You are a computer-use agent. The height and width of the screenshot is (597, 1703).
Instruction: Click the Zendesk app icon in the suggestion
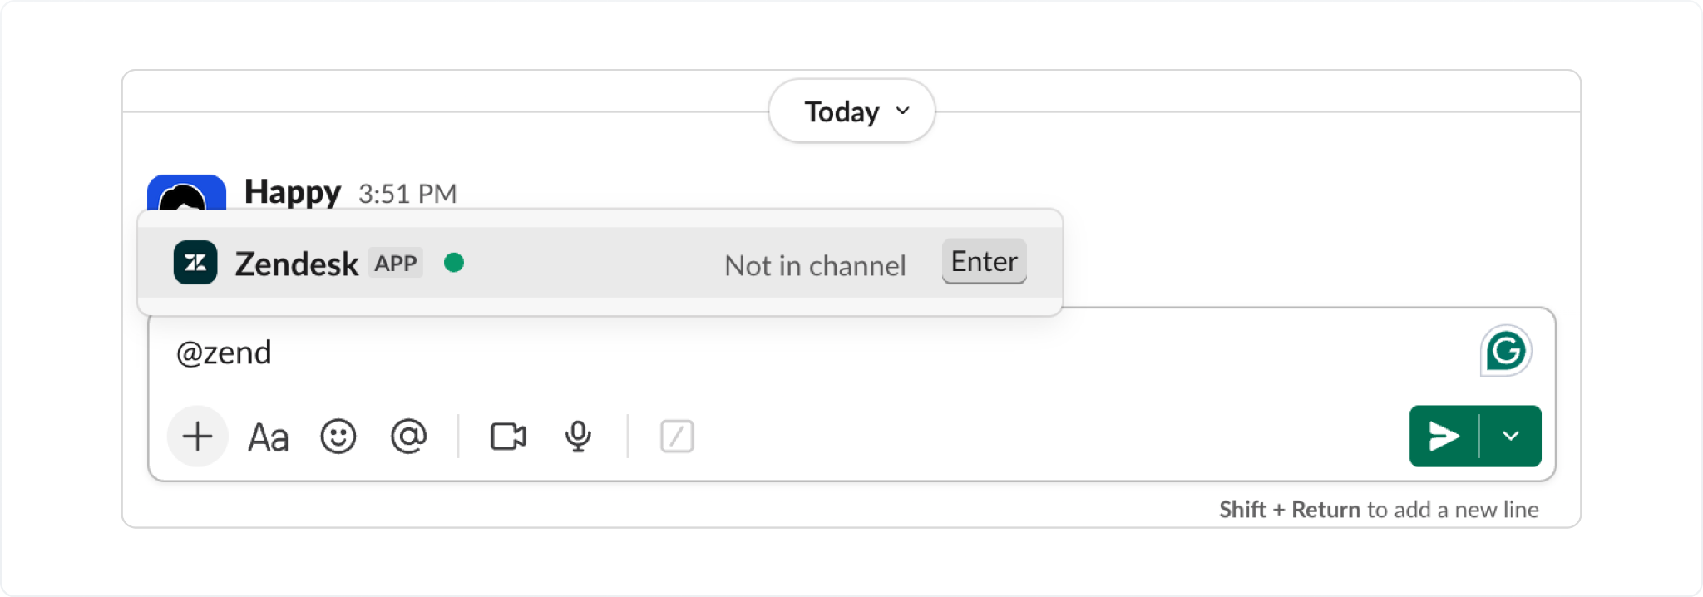tap(195, 263)
